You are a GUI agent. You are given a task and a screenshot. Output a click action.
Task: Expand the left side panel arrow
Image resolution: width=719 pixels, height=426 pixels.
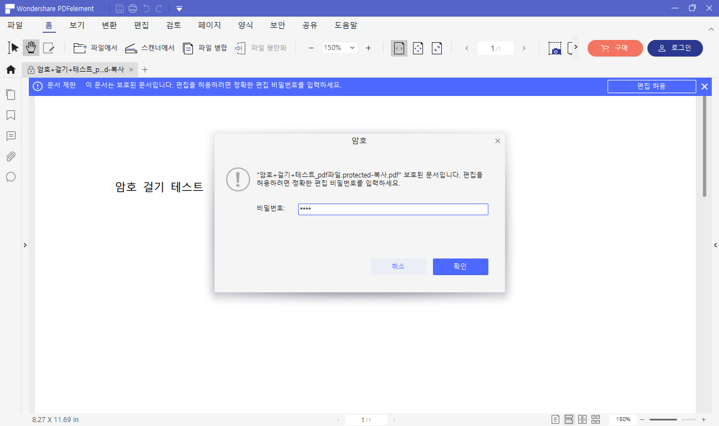point(25,245)
